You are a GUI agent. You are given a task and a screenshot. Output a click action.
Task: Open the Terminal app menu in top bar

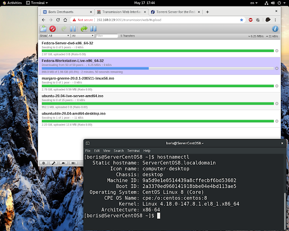click(x=37, y=3)
